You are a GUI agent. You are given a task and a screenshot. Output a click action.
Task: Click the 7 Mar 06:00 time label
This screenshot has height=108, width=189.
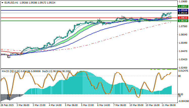click(x=119, y=105)
